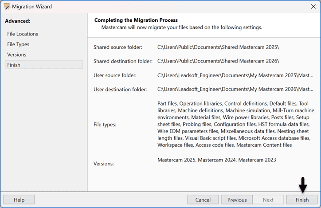Select the Finish step in left sidebar
This screenshot has height=208, width=321.
point(14,65)
